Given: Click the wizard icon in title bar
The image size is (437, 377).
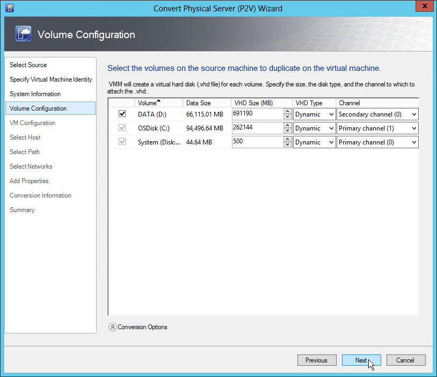Looking at the screenshot, I should (x=10, y=8).
